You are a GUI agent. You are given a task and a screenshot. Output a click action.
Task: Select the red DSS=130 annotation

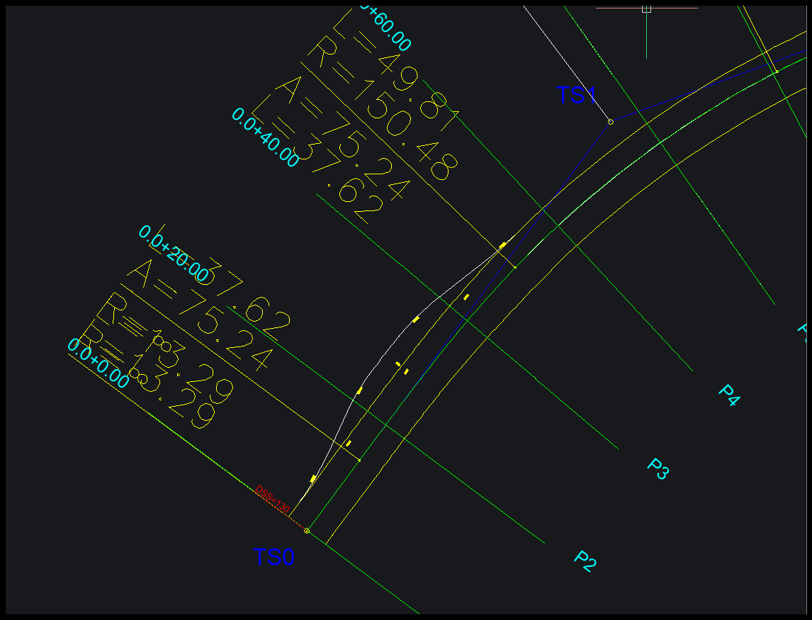tap(272, 500)
